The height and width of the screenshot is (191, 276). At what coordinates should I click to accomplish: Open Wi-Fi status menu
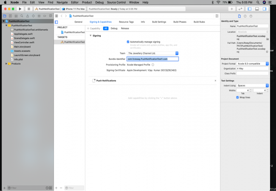[x=218, y=2]
